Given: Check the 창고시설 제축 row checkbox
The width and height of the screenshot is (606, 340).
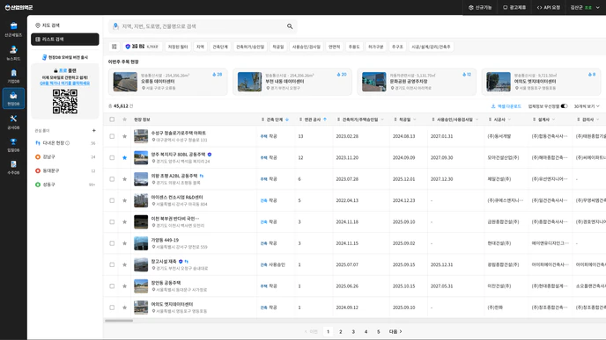Looking at the screenshot, I should [x=112, y=264].
